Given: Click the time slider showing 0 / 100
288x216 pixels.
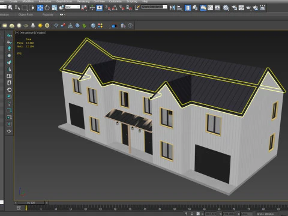Looking at the screenshot, I should click(x=31, y=203).
